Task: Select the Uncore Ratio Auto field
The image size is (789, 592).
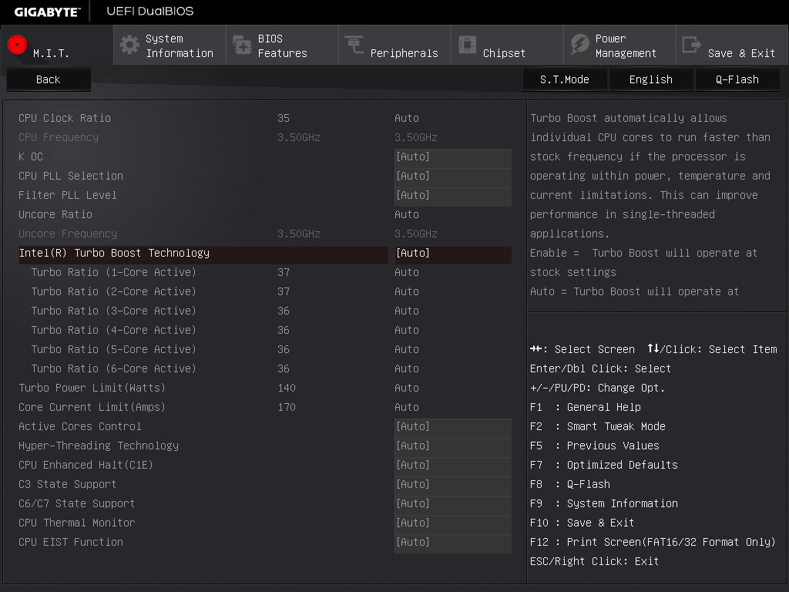Action: tap(407, 214)
